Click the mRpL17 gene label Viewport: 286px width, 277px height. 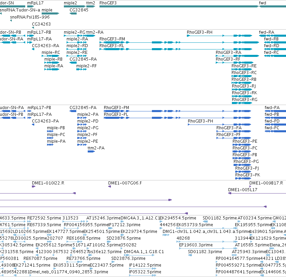[x=35, y=3]
